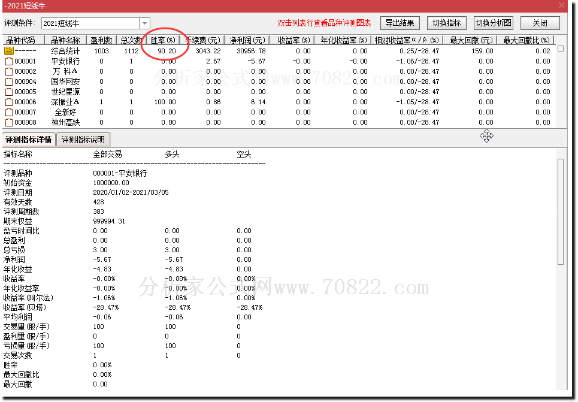Click the 159.00 max drawdown value

tap(482, 51)
